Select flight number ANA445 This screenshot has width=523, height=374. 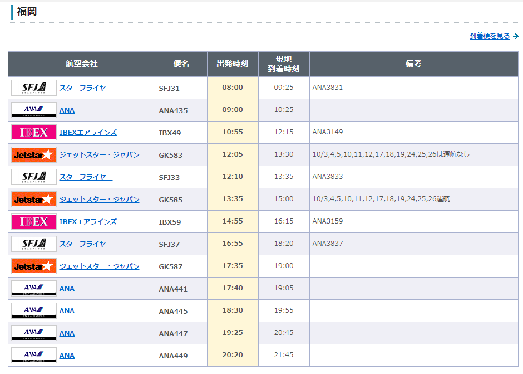(x=173, y=311)
